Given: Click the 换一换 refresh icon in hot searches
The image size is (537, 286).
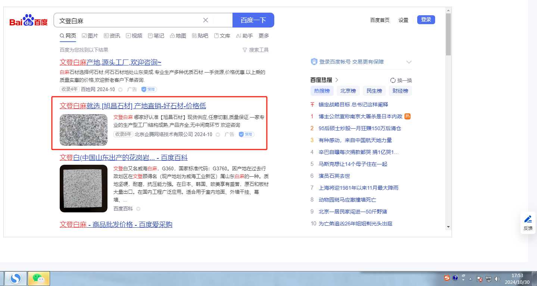Looking at the screenshot, I should 393,80.
